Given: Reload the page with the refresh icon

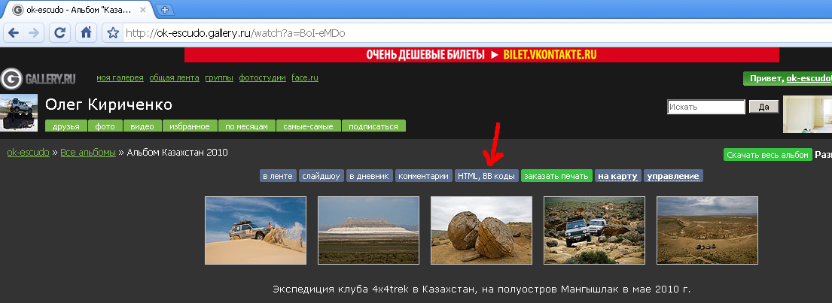Looking at the screenshot, I should (60, 33).
